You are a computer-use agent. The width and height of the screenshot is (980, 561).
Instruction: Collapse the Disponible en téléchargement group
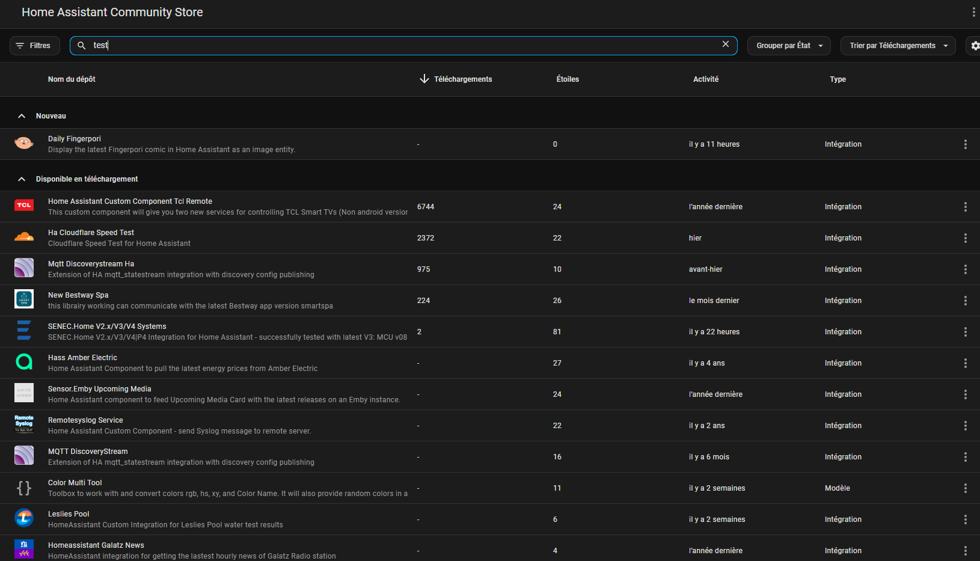[x=22, y=179]
